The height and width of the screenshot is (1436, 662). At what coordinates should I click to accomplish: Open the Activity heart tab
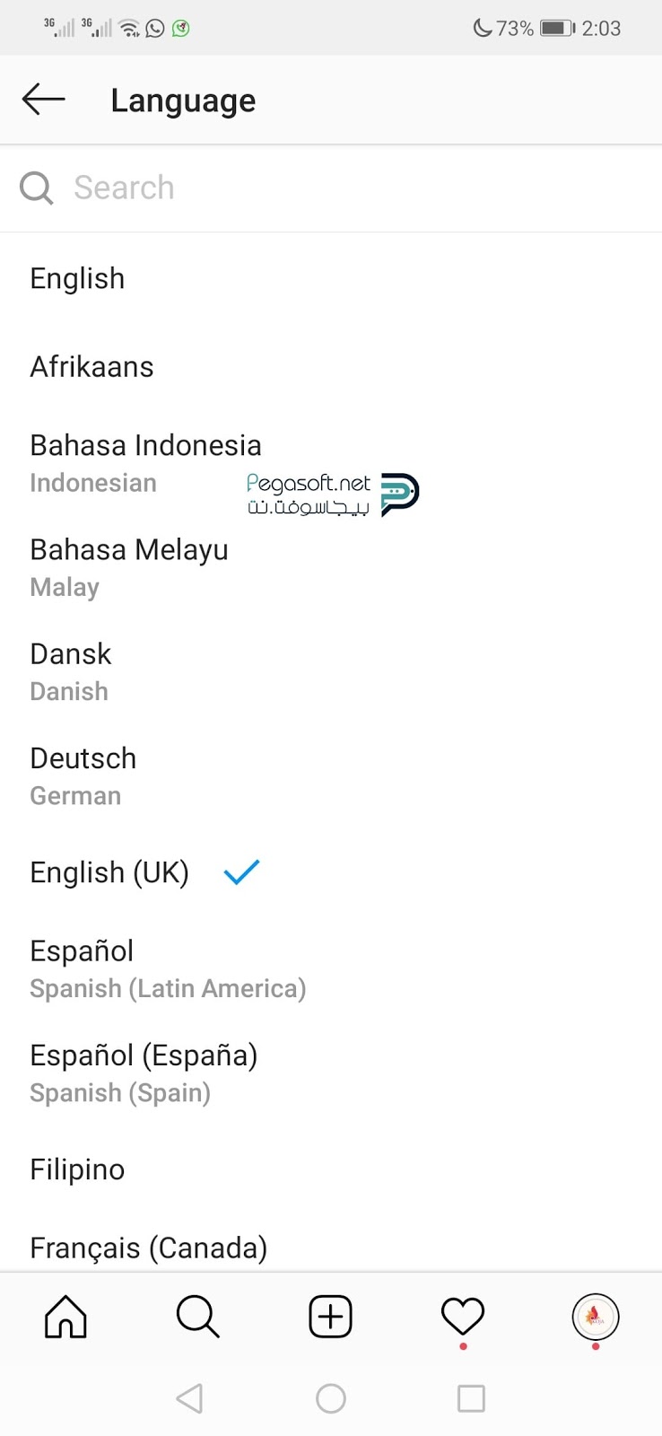click(x=463, y=1317)
